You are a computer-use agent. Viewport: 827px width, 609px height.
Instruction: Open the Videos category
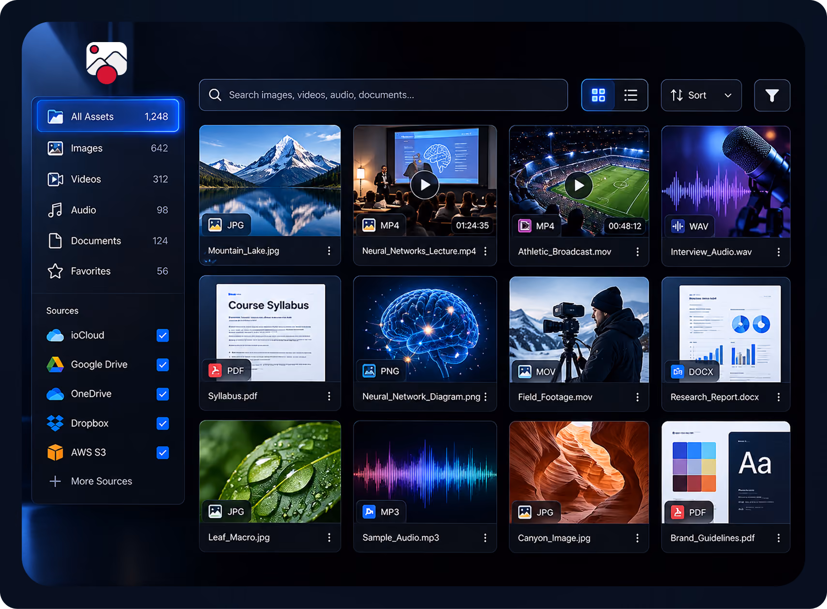click(x=108, y=179)
